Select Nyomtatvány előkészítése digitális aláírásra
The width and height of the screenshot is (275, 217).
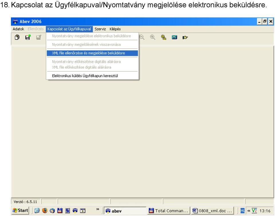[92, 62]
